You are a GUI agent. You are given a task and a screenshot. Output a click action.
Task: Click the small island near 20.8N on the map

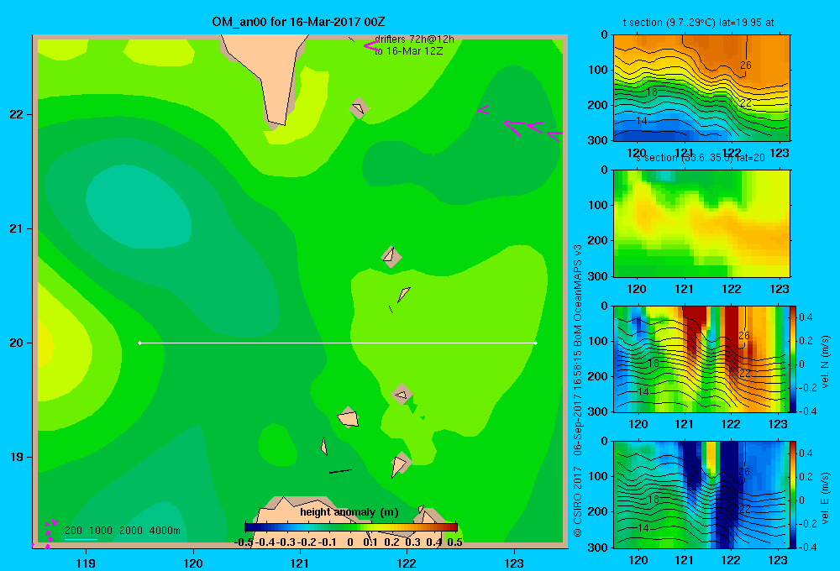pos(391,256)
